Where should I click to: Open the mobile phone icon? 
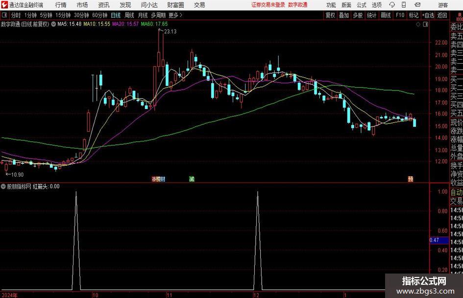point(404,5)
